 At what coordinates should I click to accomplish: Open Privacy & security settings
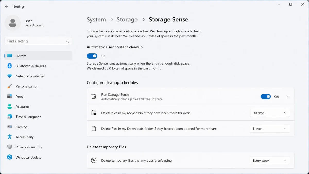tap(38, 147)
